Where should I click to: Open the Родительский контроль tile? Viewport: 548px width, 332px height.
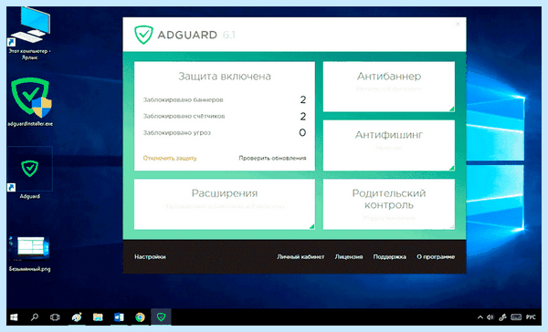(389, 204)
